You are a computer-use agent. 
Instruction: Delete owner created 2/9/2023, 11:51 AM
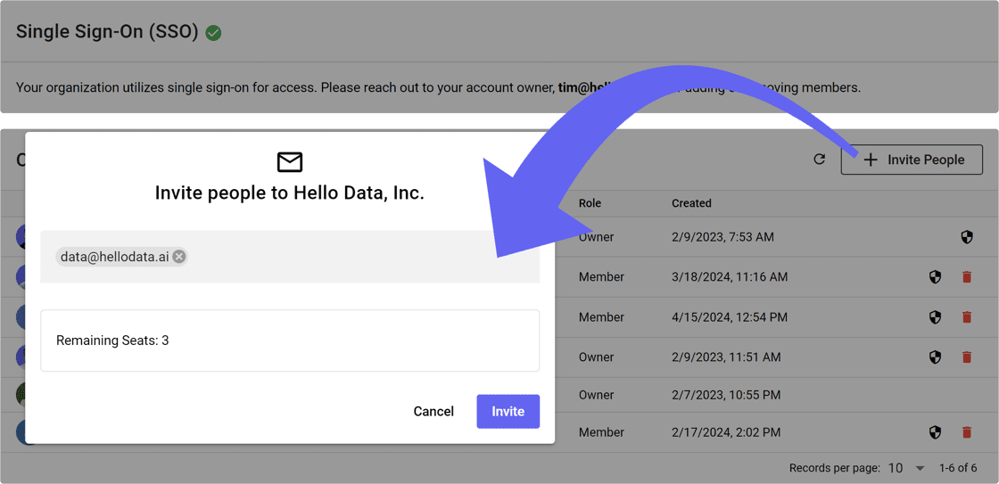pyautogui.click(x=967, y=357)
